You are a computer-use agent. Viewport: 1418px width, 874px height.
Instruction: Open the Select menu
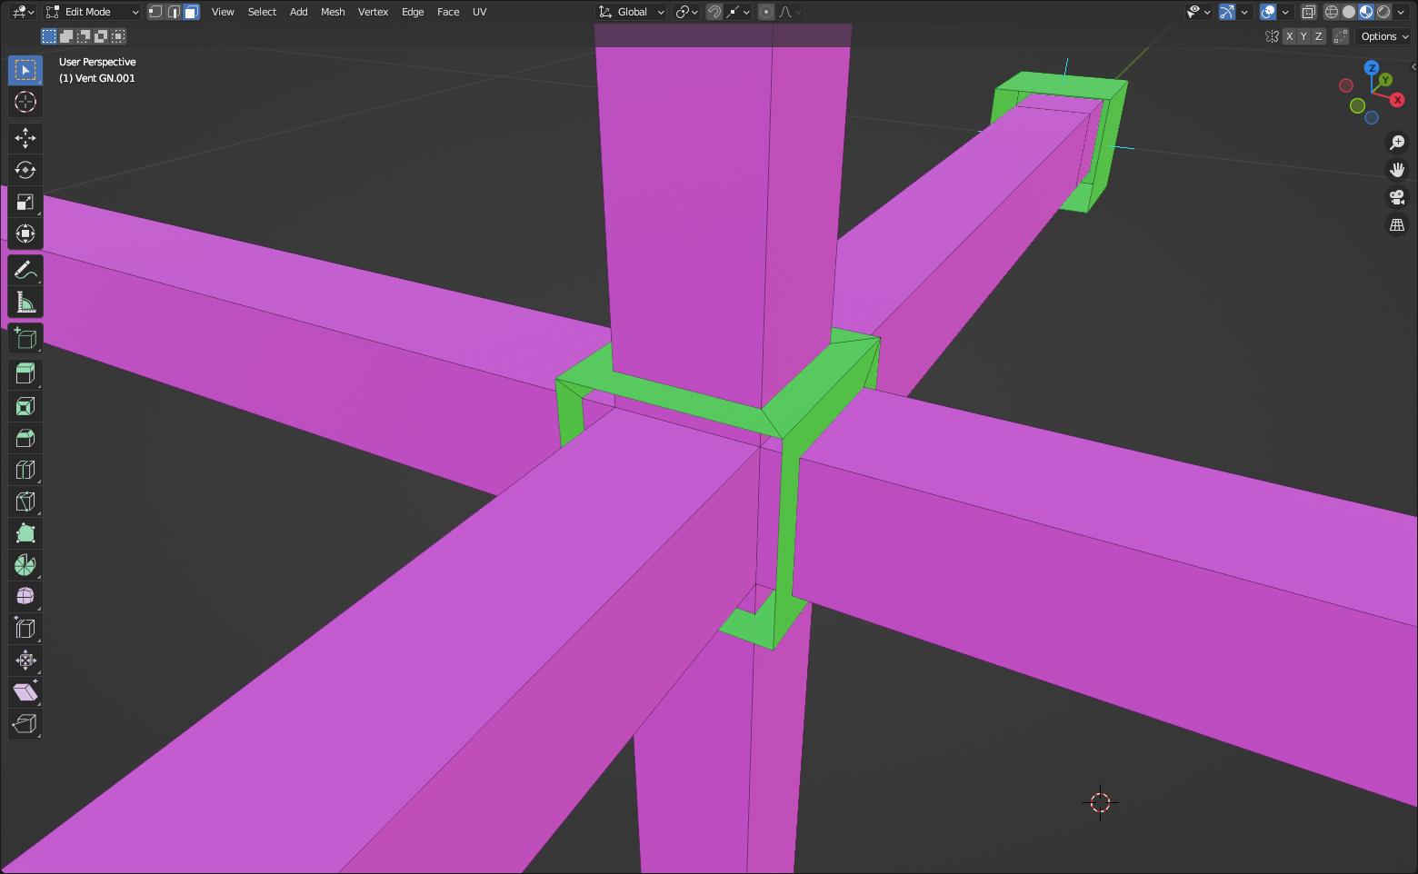tap(262, 12)
